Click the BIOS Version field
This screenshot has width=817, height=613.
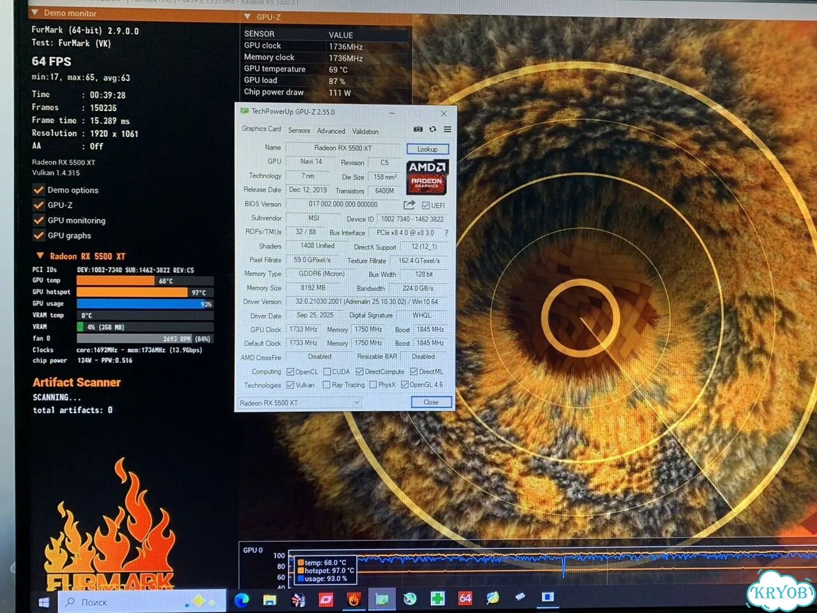(343, 204)
